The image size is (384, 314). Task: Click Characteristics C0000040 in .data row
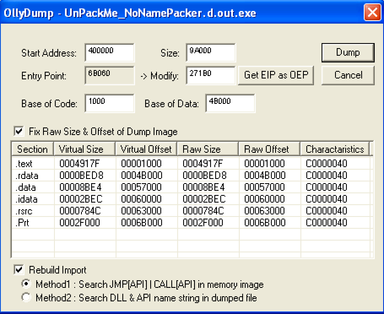pyautogui.click(x=327, y=187)
